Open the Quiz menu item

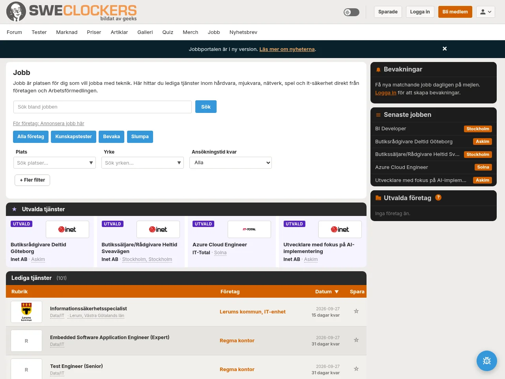coord(168,32)
